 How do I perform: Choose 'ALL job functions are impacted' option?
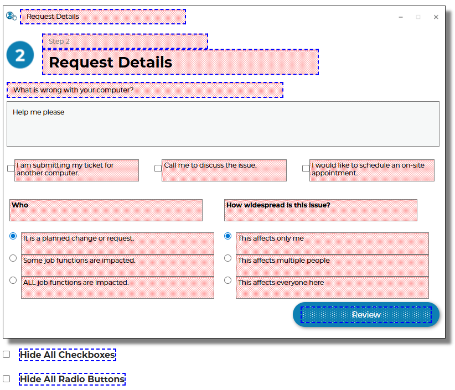point(13,280)
